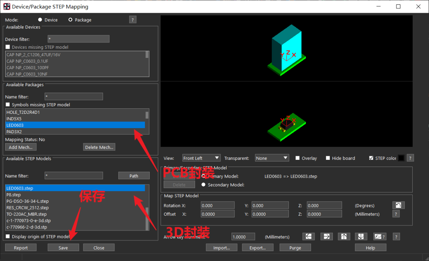429x261 pixels.
Task: Click the Path button
Action: [x=134, y=176]
